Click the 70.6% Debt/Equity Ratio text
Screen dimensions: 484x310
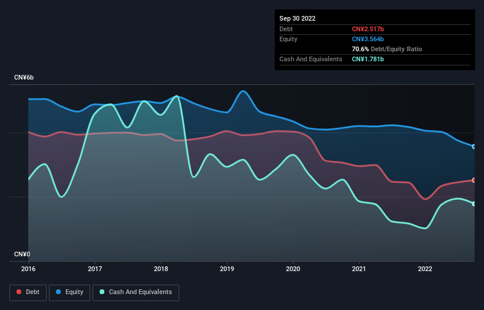coord(387,49)
